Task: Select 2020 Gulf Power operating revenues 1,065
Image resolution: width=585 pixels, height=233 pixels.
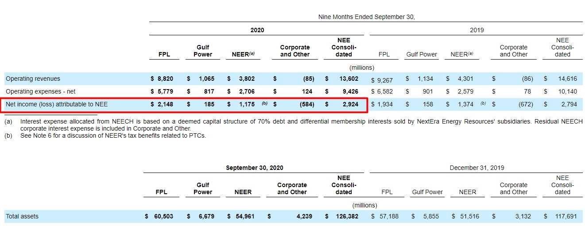Action: tap(206, 79)
